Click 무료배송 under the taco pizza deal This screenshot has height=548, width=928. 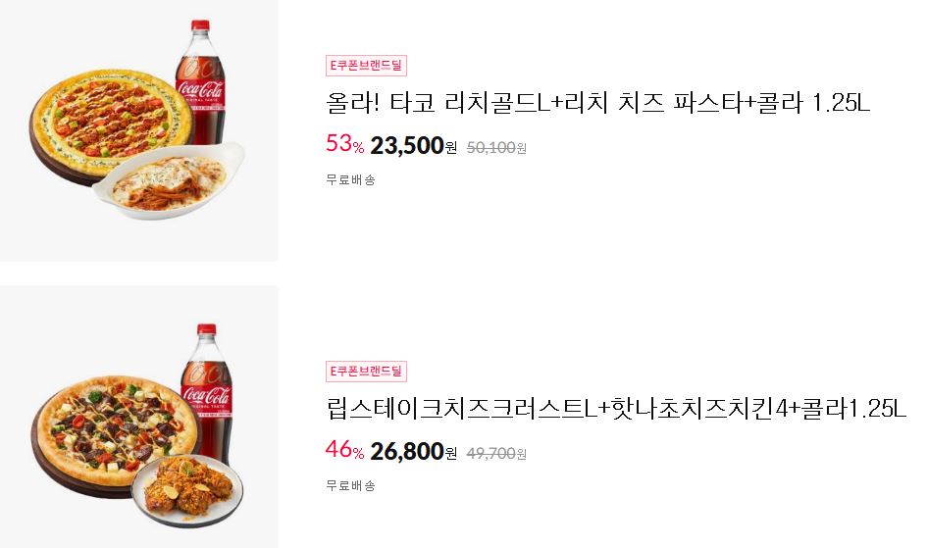click(350, 179)
